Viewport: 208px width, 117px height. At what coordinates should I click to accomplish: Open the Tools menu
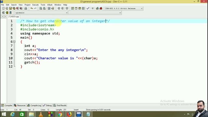(x=43, y=5)
